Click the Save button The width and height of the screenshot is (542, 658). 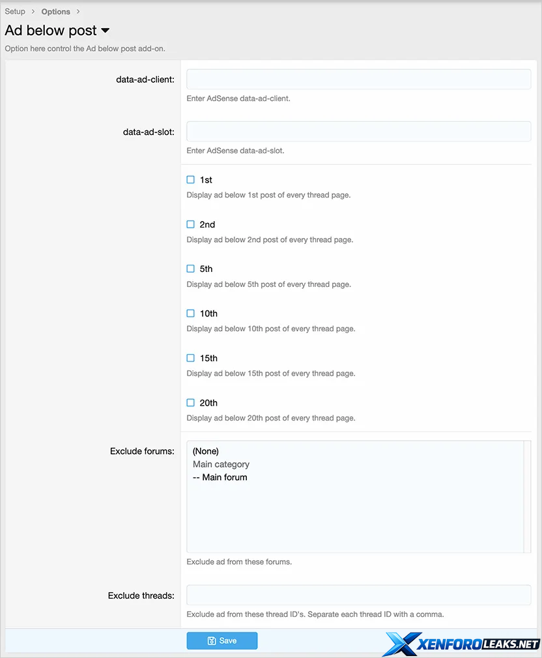221,640
